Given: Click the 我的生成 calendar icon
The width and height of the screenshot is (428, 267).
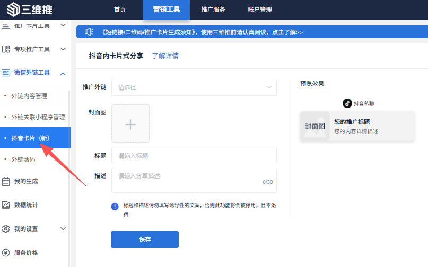Looking at the screenshot, I should pyautogui.click(x=6, y=181).
